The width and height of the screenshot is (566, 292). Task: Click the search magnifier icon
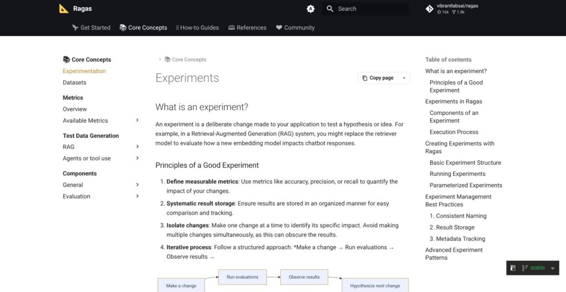coord(330,9)
